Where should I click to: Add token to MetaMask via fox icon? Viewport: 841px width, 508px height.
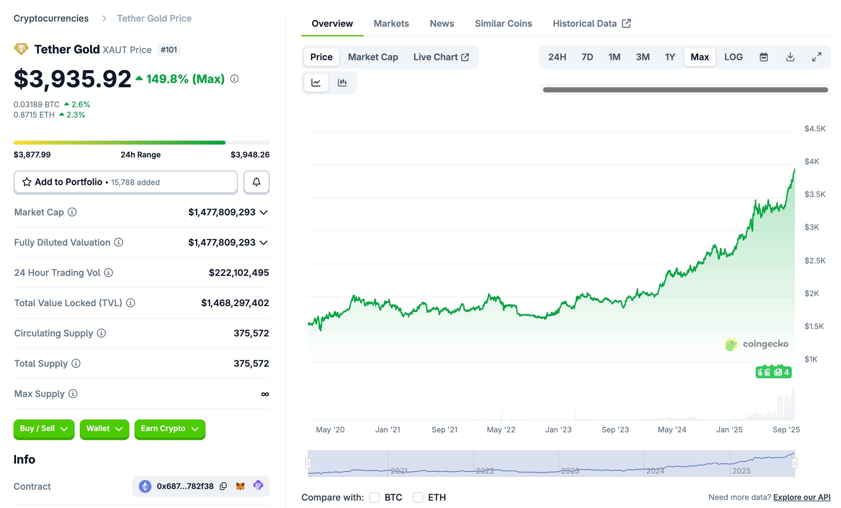pos(240,486)
